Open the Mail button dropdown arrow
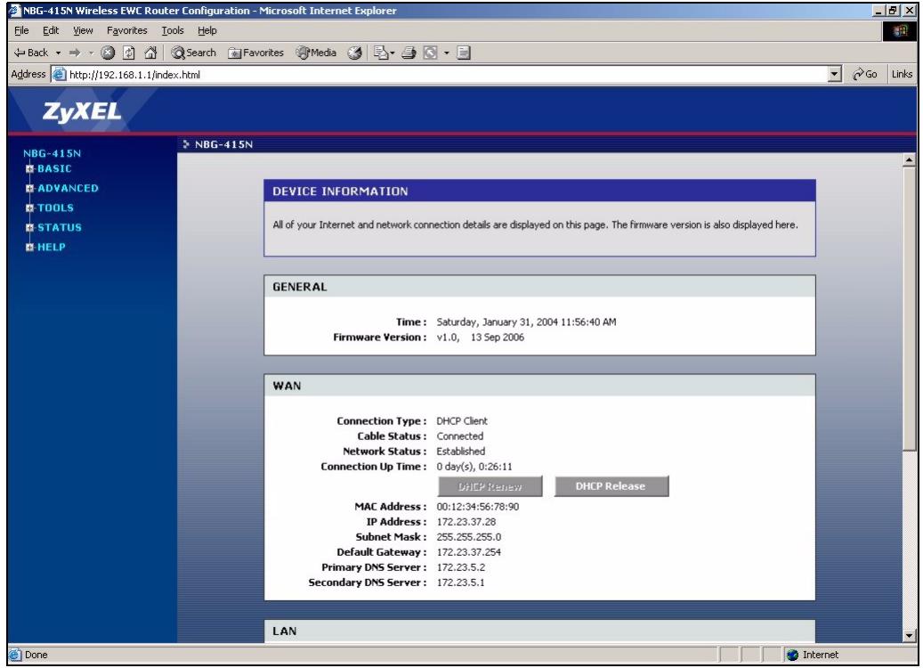Screen dimensions: 923x668 tap(393, 53)
